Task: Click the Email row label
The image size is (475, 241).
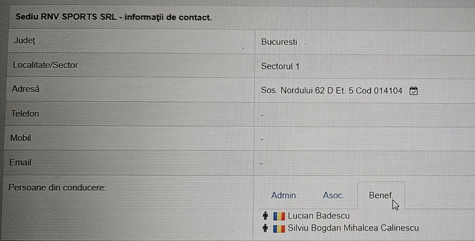Action: (x=20, y=162)
